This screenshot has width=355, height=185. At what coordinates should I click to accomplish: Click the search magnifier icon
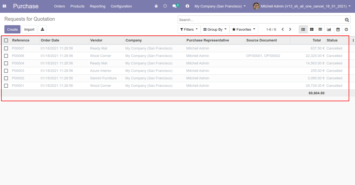(347, 20)
